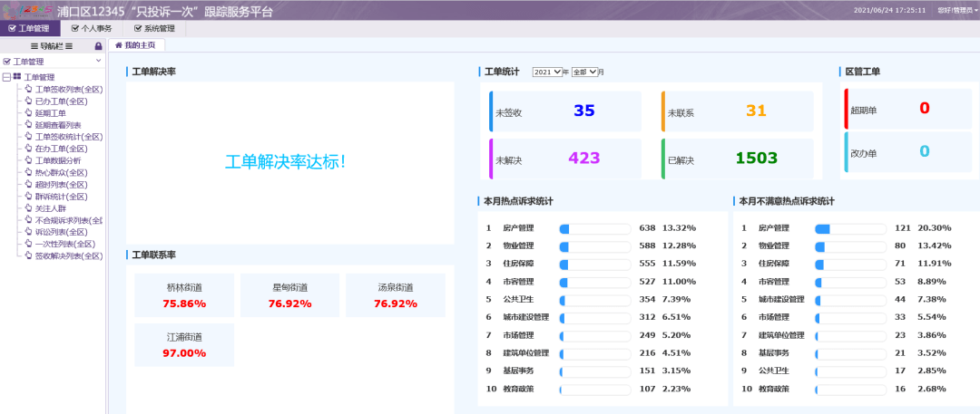Click the checkmark icon on 个人事务 menu
The height and width of the screenshot is (414, 980).
pyautogui.click(x=75, y=28)
